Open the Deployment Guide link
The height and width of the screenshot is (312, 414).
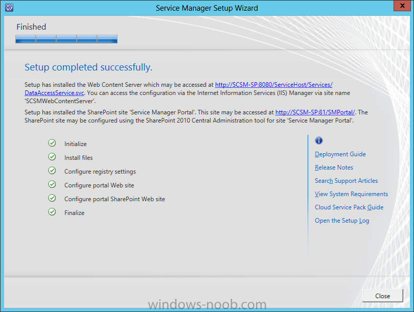[340, 154]
